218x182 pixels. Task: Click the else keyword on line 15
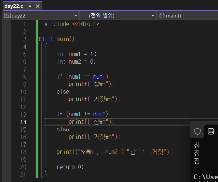point(63,130)
